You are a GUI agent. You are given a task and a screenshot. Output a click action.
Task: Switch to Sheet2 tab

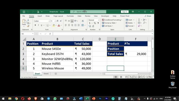(x=46, y=74)
